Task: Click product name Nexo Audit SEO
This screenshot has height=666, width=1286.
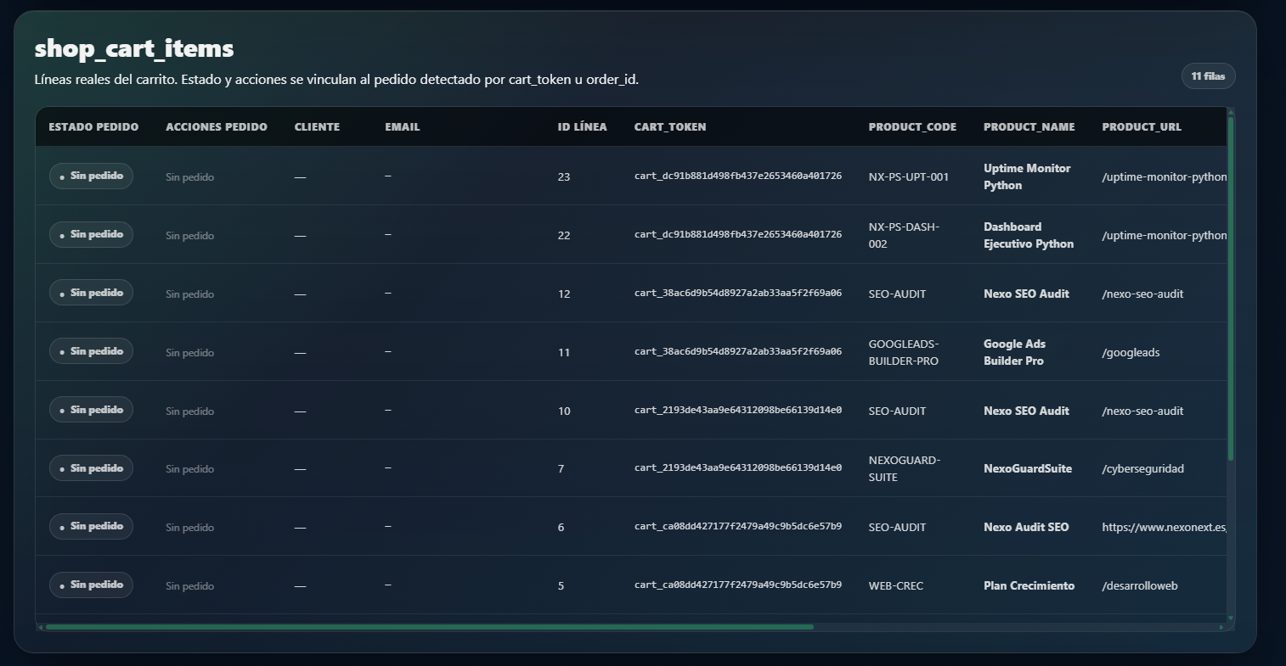Action: (1026, 527)
